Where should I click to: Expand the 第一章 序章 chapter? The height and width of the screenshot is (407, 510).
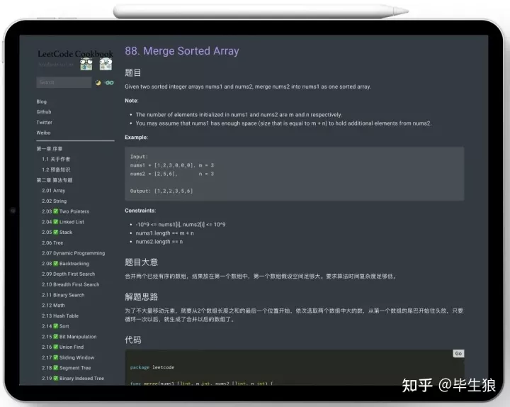pos(50,149)
